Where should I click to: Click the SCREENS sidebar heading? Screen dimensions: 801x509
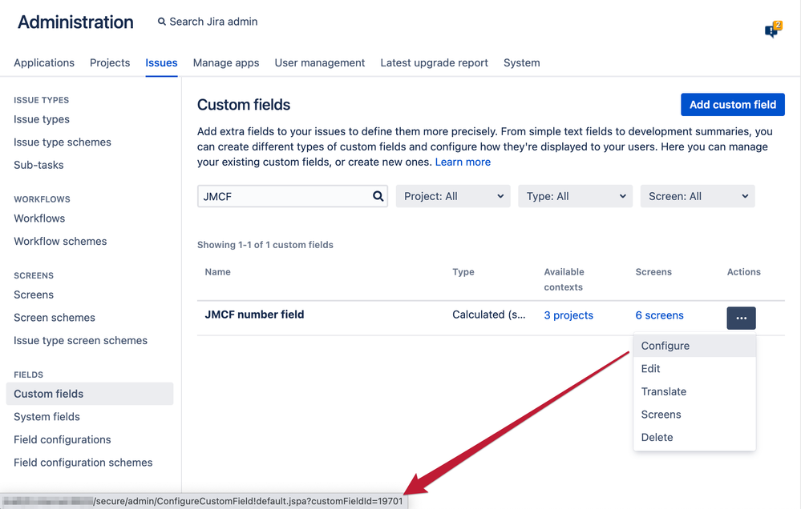[x=34, y=275]
